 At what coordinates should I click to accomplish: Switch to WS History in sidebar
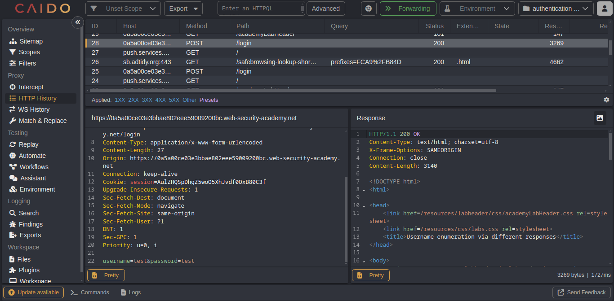[34, 109]
